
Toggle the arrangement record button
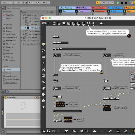pyautogui.click(x=126, y=3)
